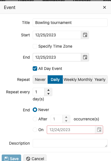Enable the Specify Time Zone checkbox
The width and height of the screenshot is (111, 161).
click(x=35, y=46)
